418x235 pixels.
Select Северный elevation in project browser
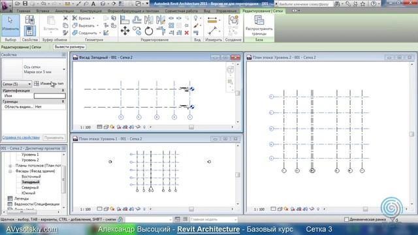pos(30,187)
